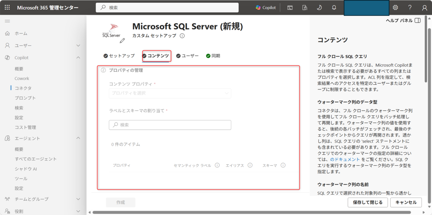This screenshot has width=432, height=215.
Task: Open すべてのエージェント in sidebar
Action: 36,159
